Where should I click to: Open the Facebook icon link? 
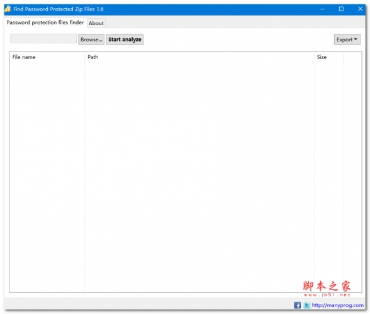click(297, 305)
